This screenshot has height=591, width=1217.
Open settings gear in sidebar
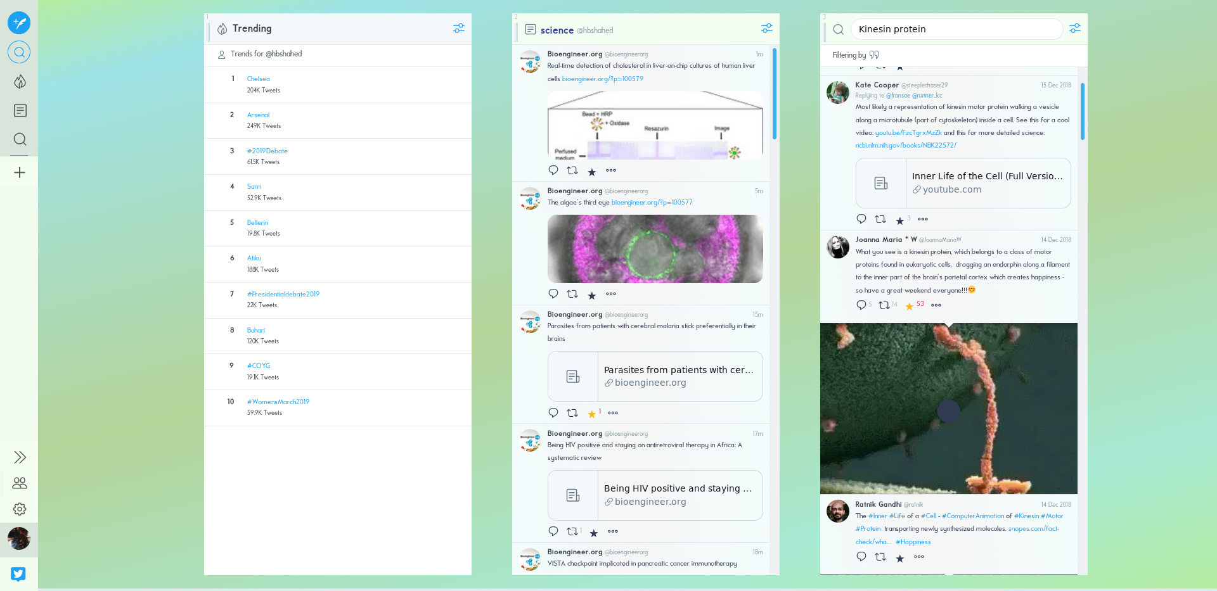pos(20,509)
